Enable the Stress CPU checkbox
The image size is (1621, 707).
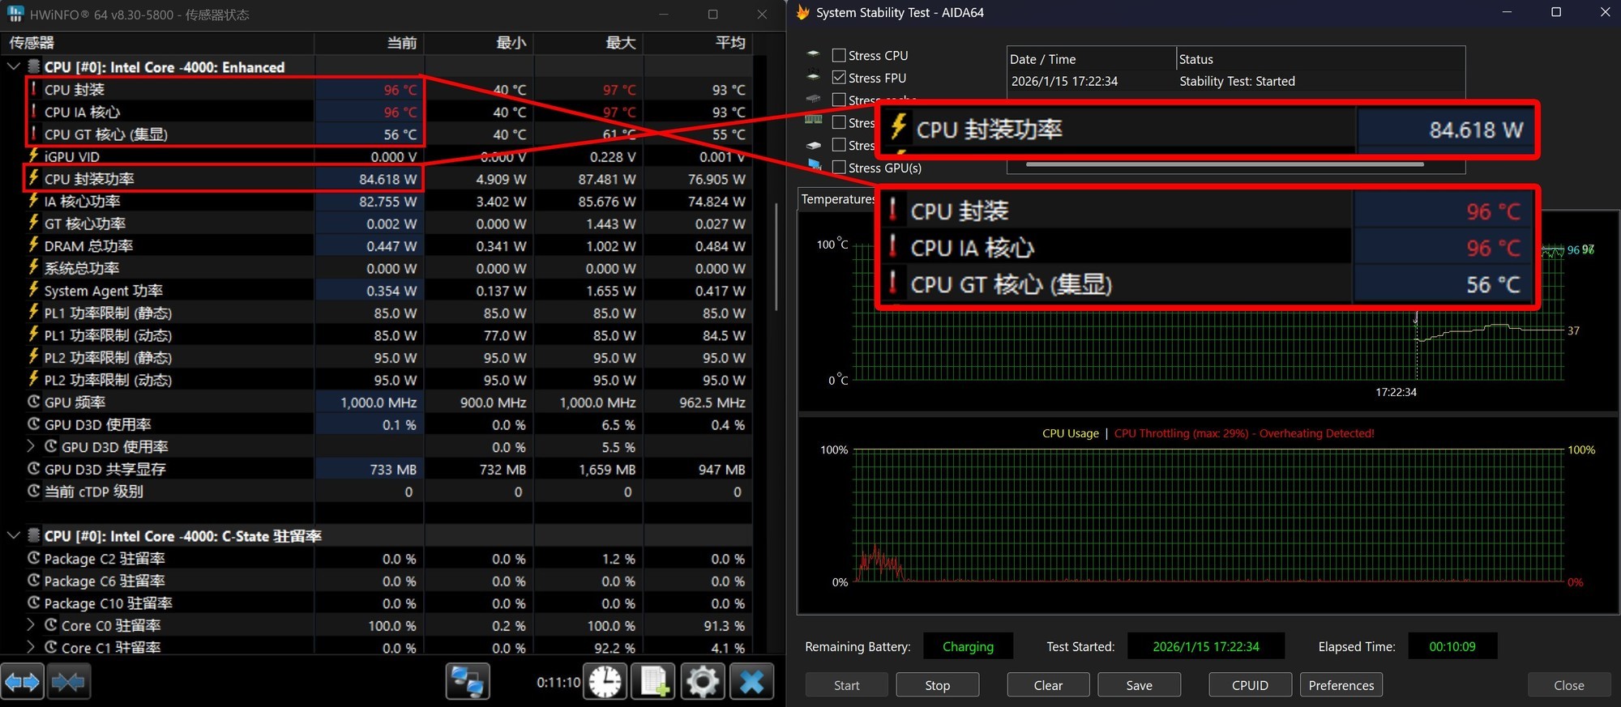pyautogui.click(x=839, y=55)
